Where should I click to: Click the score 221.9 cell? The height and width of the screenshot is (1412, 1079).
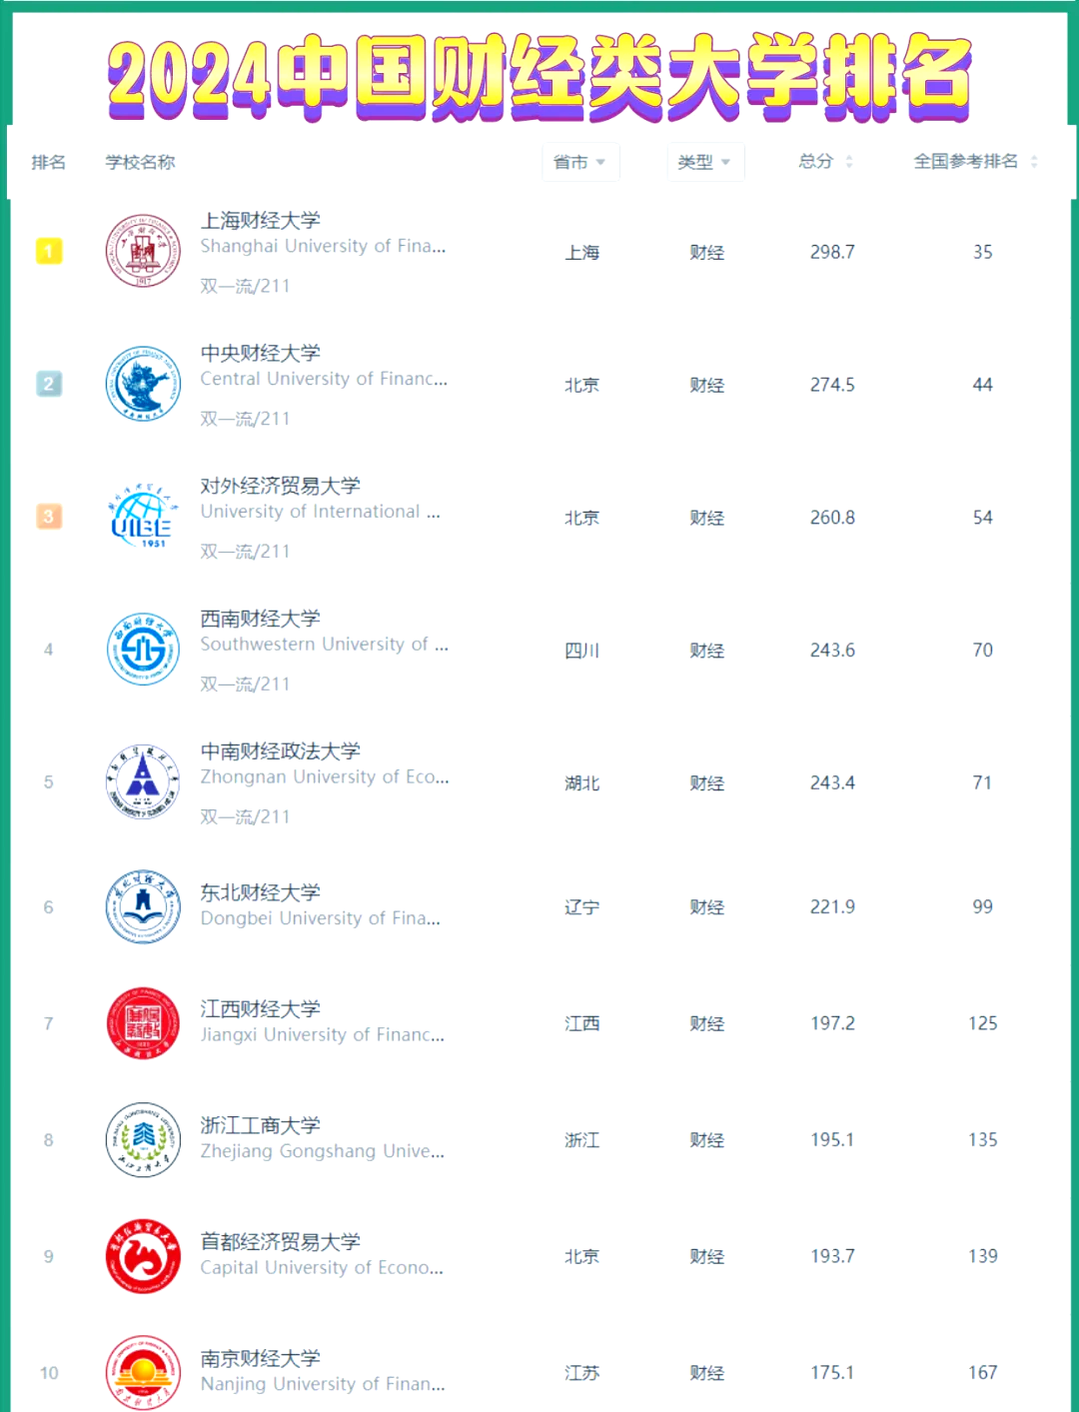(x=832, y=907)
